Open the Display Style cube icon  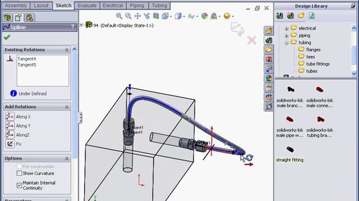[x=178, y=16]
